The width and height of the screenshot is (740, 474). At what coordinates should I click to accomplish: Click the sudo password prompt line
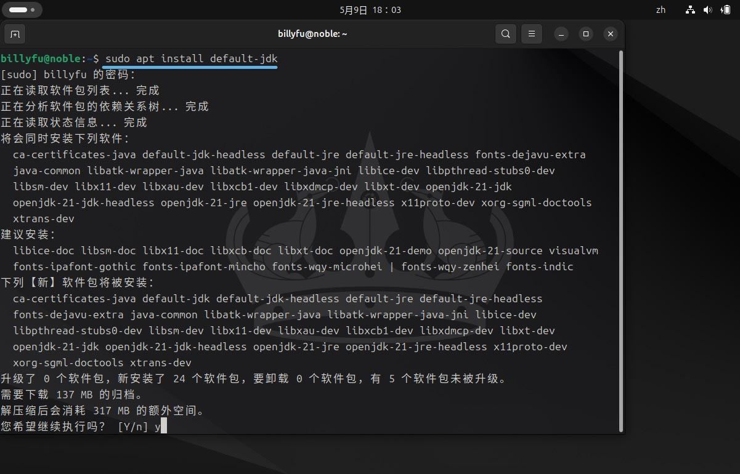[x=68, y=74]
